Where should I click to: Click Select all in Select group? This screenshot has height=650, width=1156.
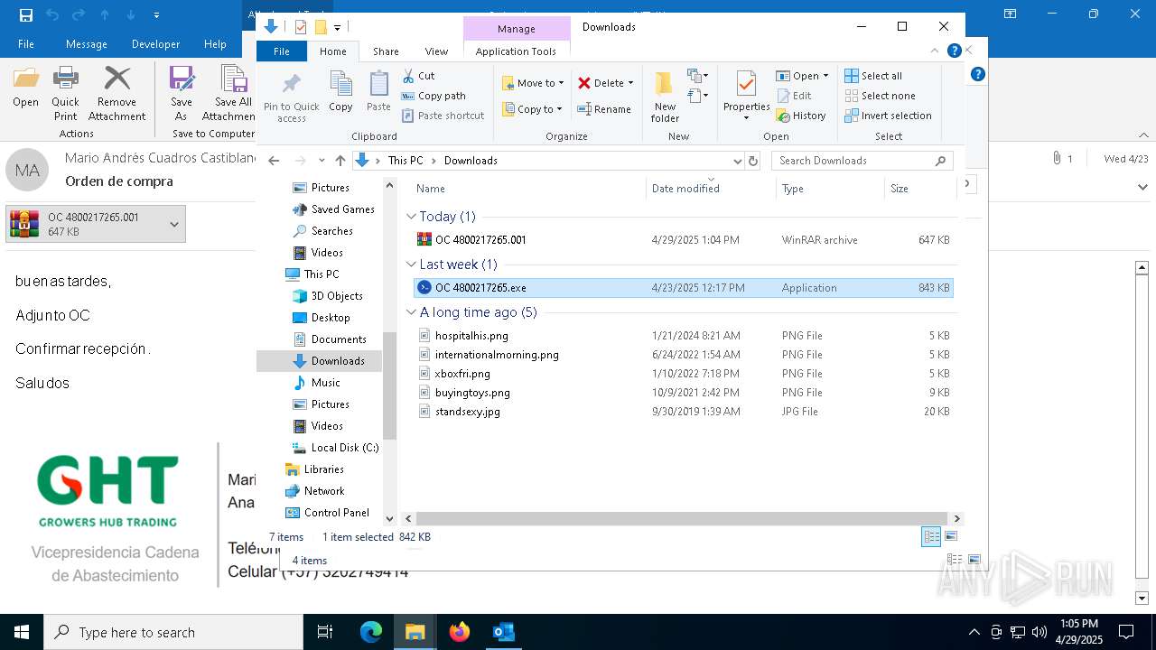click(x=873, y=76)
